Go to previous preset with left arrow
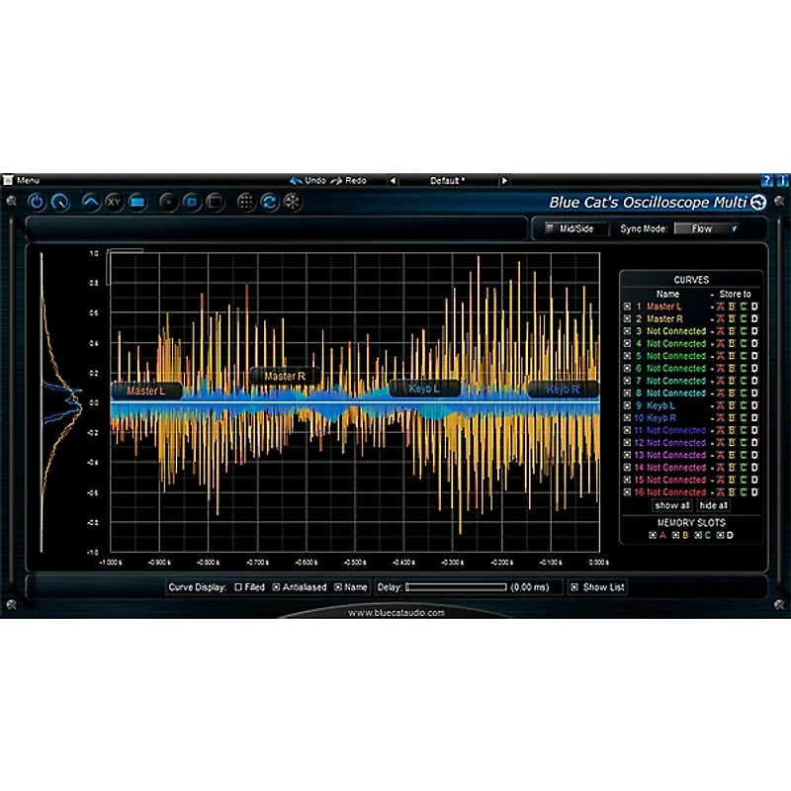 tap(392, 181)
